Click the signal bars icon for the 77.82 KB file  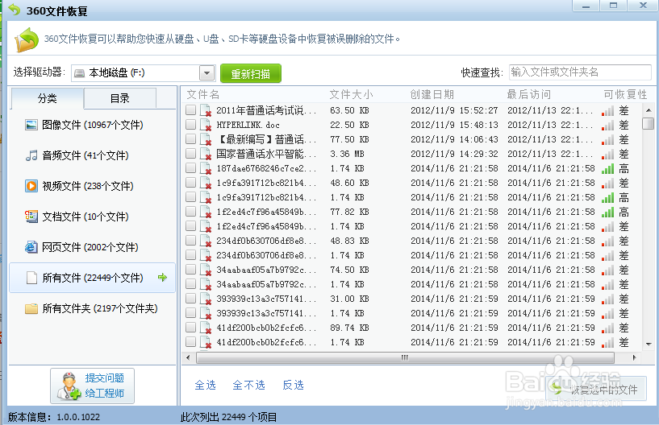(x=607, y=212)
